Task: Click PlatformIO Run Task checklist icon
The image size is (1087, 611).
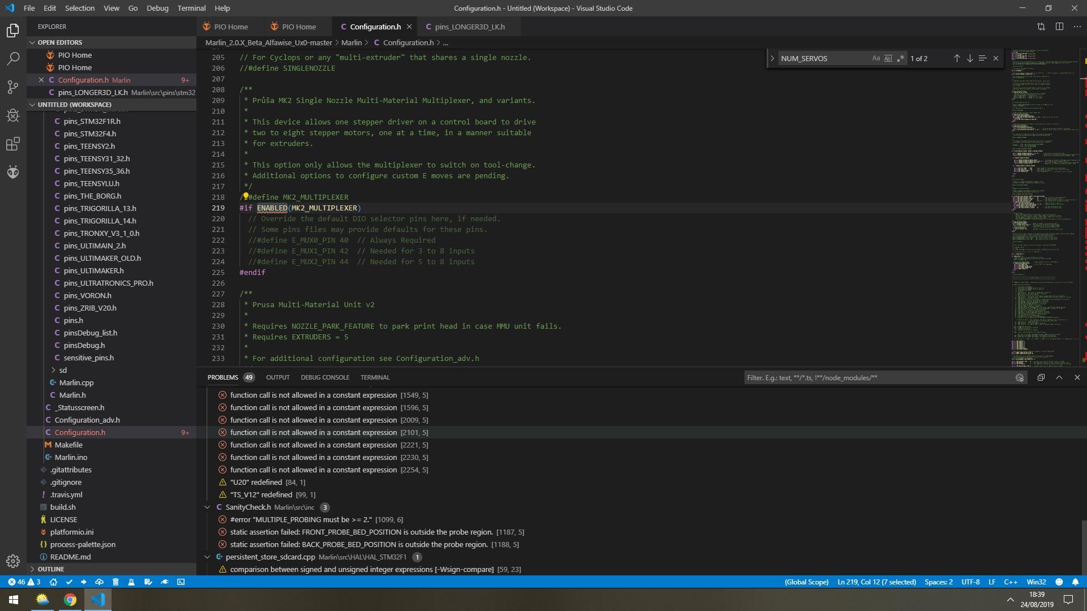Action: coord(148,582)
